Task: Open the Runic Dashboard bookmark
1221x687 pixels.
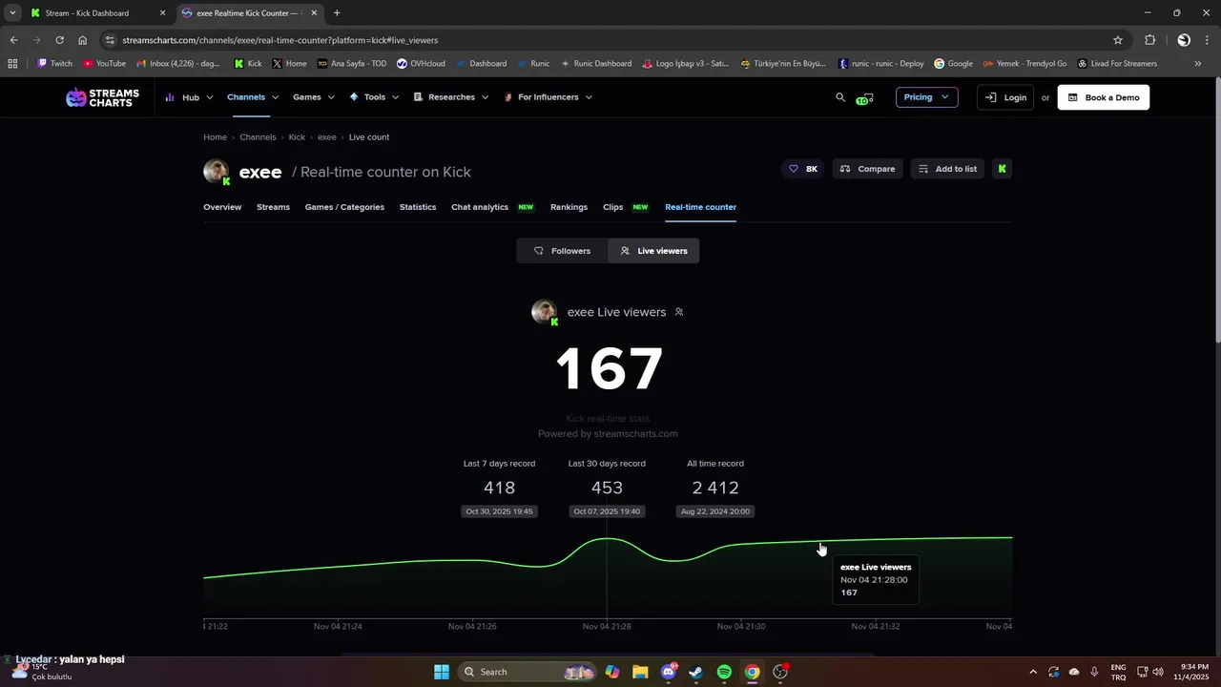Action: [596, 64]
